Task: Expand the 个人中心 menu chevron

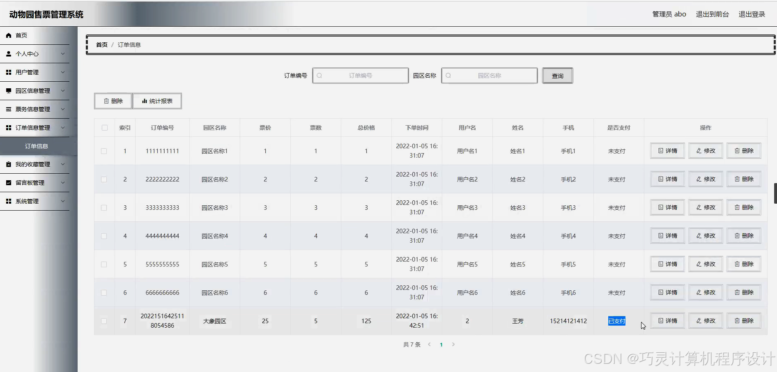Action: click(x=63, y=54)
